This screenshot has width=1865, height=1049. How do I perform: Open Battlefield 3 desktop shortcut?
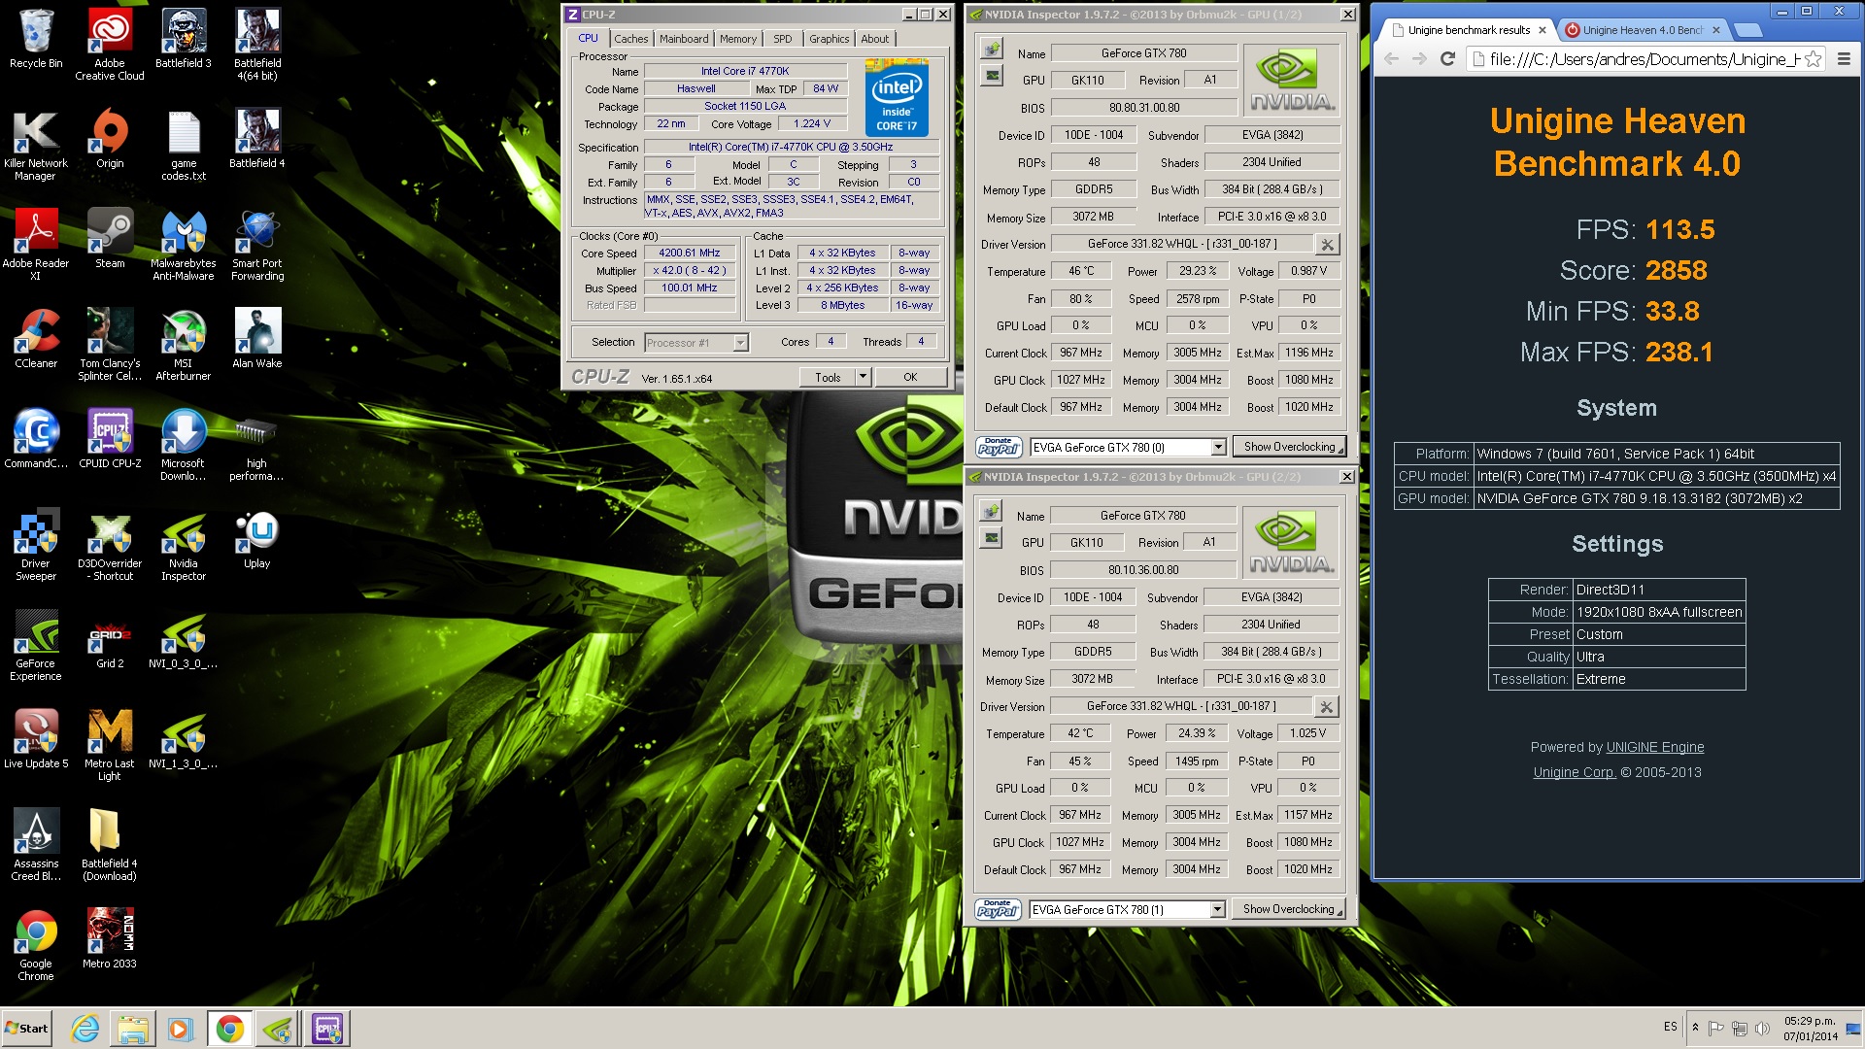tap(184, 39)
